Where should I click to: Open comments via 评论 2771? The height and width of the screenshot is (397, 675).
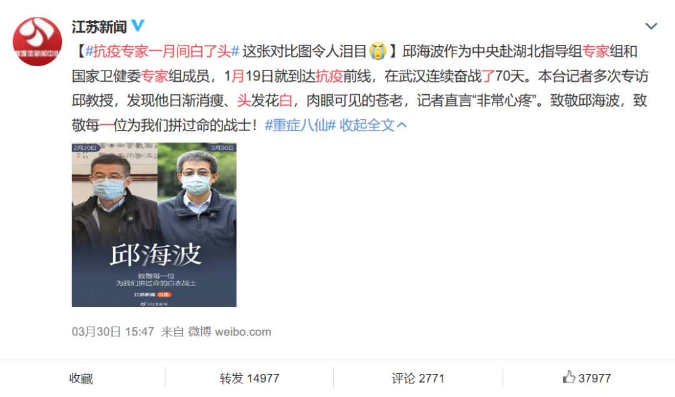(x=417, y=378)
